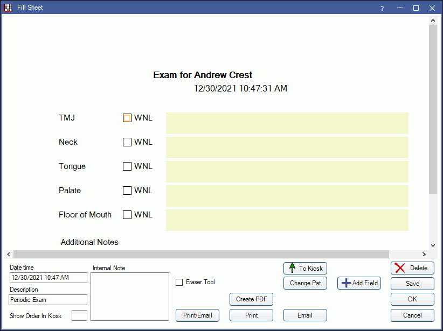This screenshot has height=331, width=443.
Task: Click the vertical scrollbar down arrow
Action: click(433, 245)
